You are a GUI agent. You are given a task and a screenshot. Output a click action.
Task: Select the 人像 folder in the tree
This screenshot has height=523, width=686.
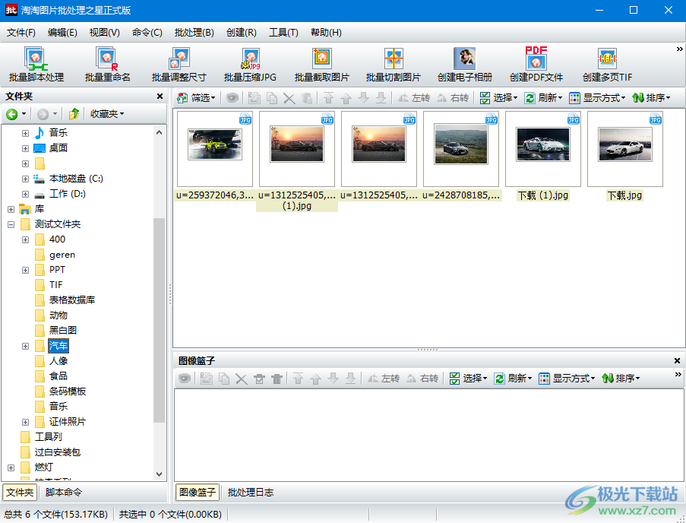pyautogui.click(x=58, y=361)
